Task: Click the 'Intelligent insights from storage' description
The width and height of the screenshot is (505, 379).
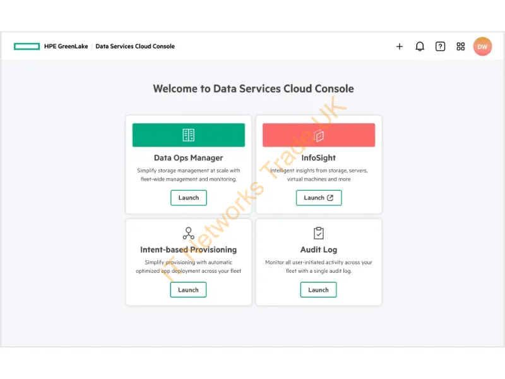Action: pyautogui.click(x=319, y=175)
